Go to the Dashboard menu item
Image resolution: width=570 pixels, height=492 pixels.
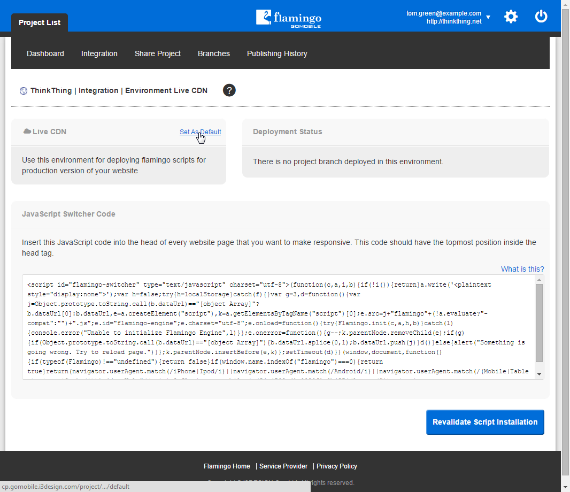45,53
